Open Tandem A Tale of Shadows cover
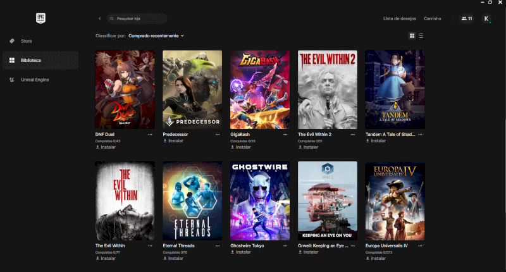The width and height of the screenshot is (506, 272). pyautogui.click(x=395, y=90)
